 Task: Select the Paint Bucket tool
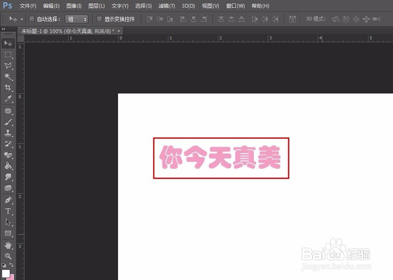[x=8, y=166]
